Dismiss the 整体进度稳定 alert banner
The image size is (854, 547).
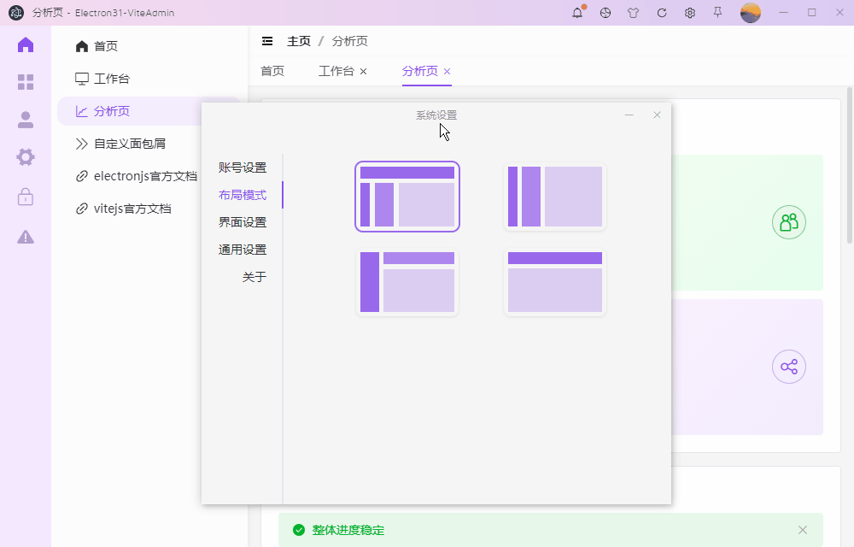803,530
